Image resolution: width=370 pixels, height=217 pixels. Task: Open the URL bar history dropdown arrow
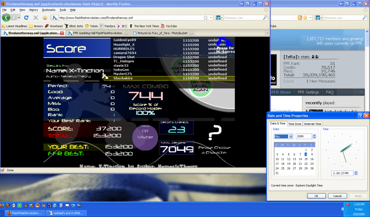tap(210, 18)
